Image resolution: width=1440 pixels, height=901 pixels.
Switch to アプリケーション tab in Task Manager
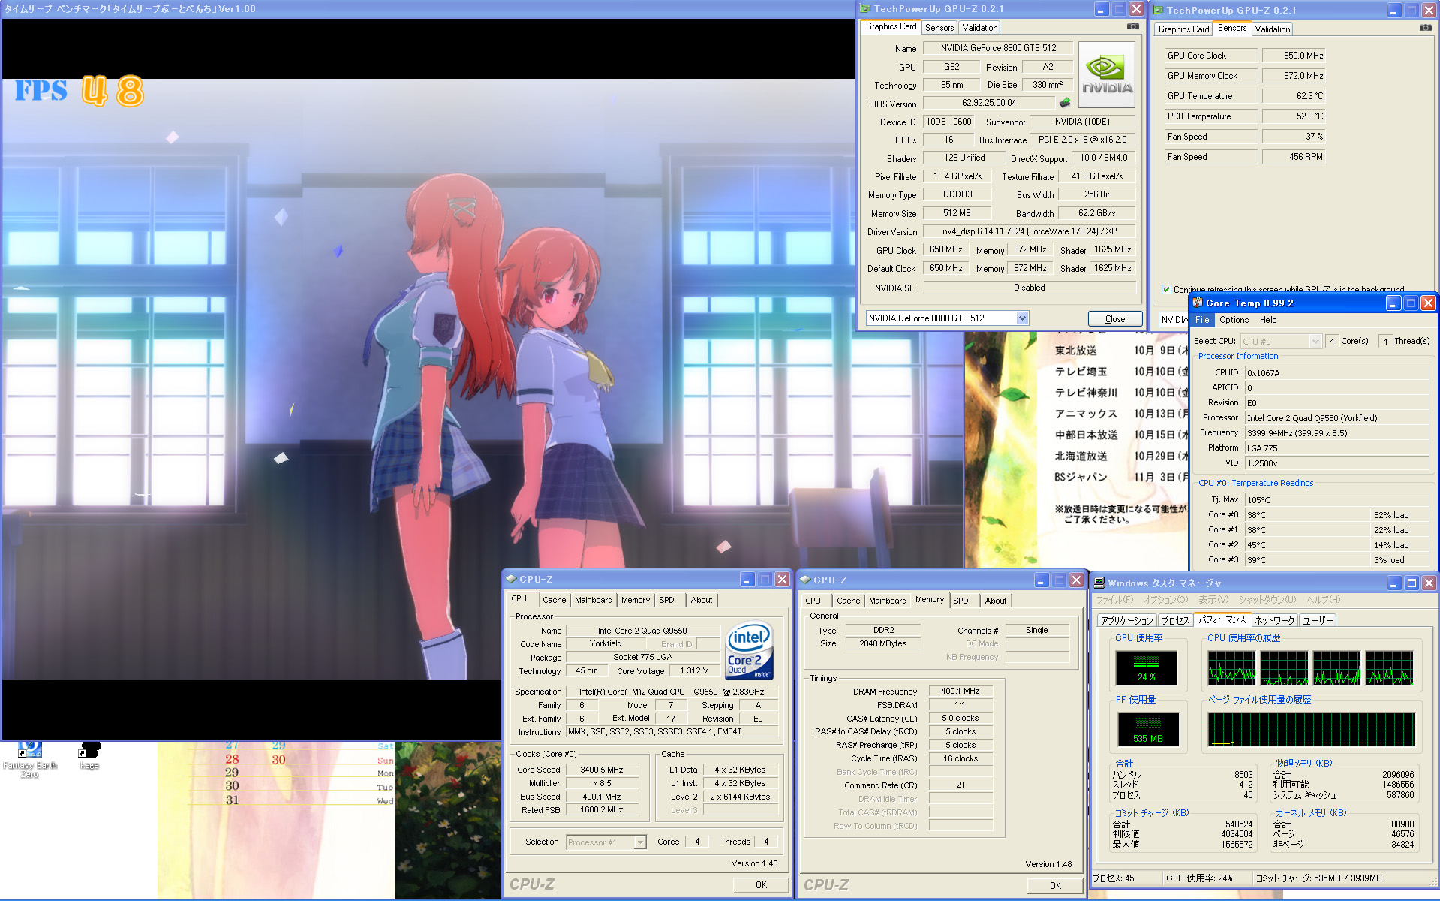pos(1126,621)
